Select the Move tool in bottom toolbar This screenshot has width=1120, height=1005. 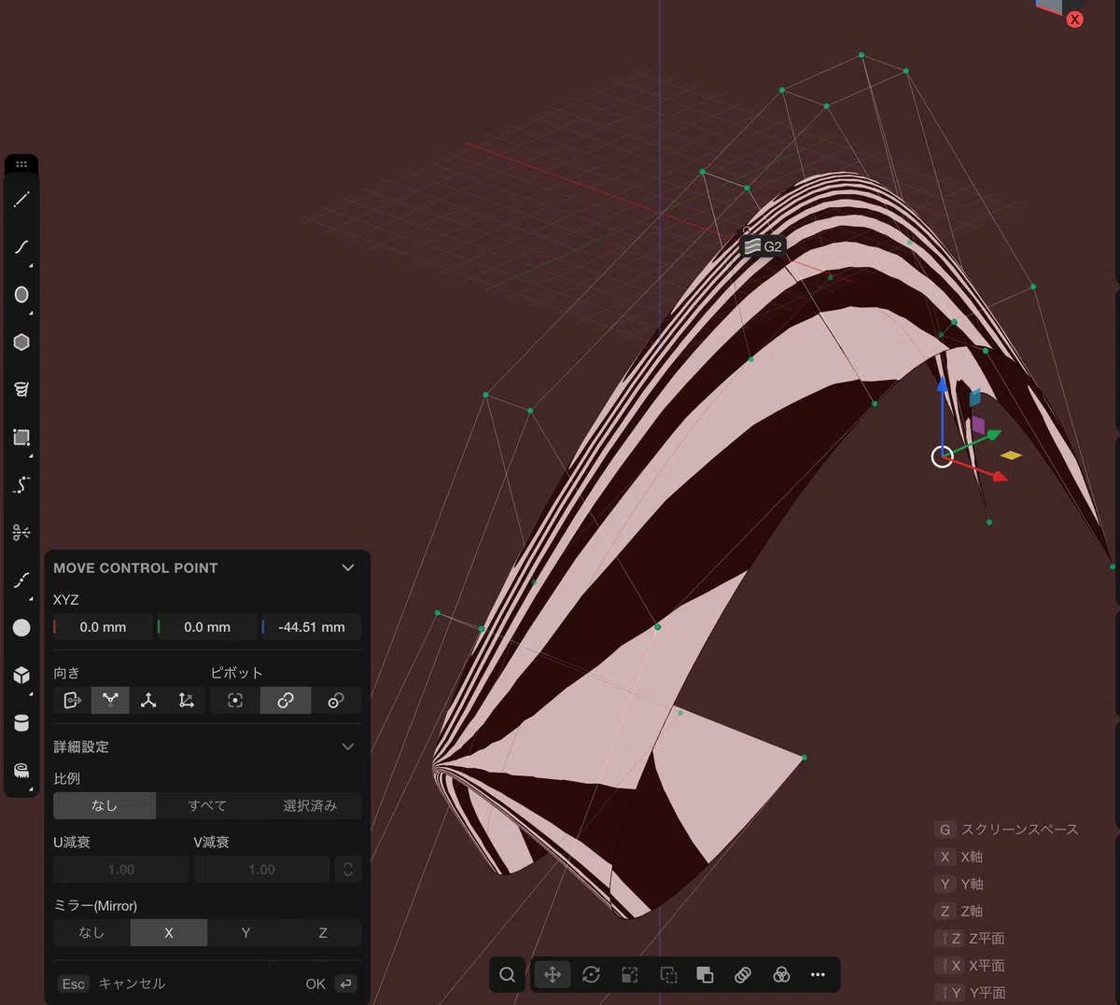click(x=553, y=974)
